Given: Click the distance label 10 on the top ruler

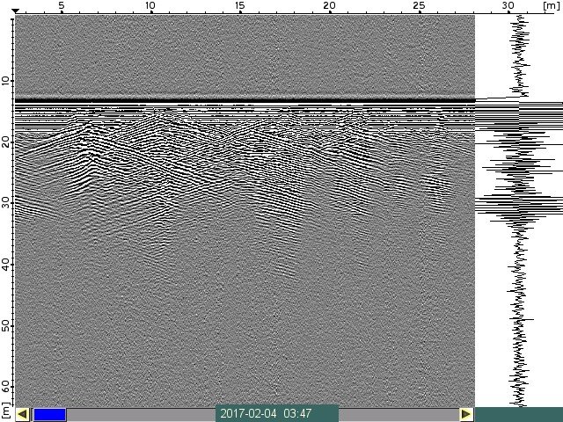Looking at the screenshot, I should pos(150,6).
